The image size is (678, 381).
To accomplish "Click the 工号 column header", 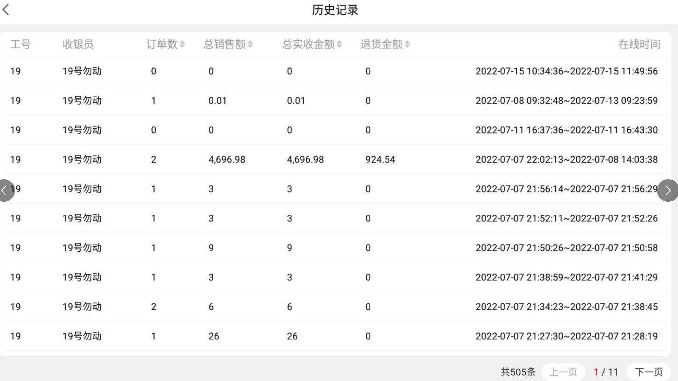I will tap(20, 44).
